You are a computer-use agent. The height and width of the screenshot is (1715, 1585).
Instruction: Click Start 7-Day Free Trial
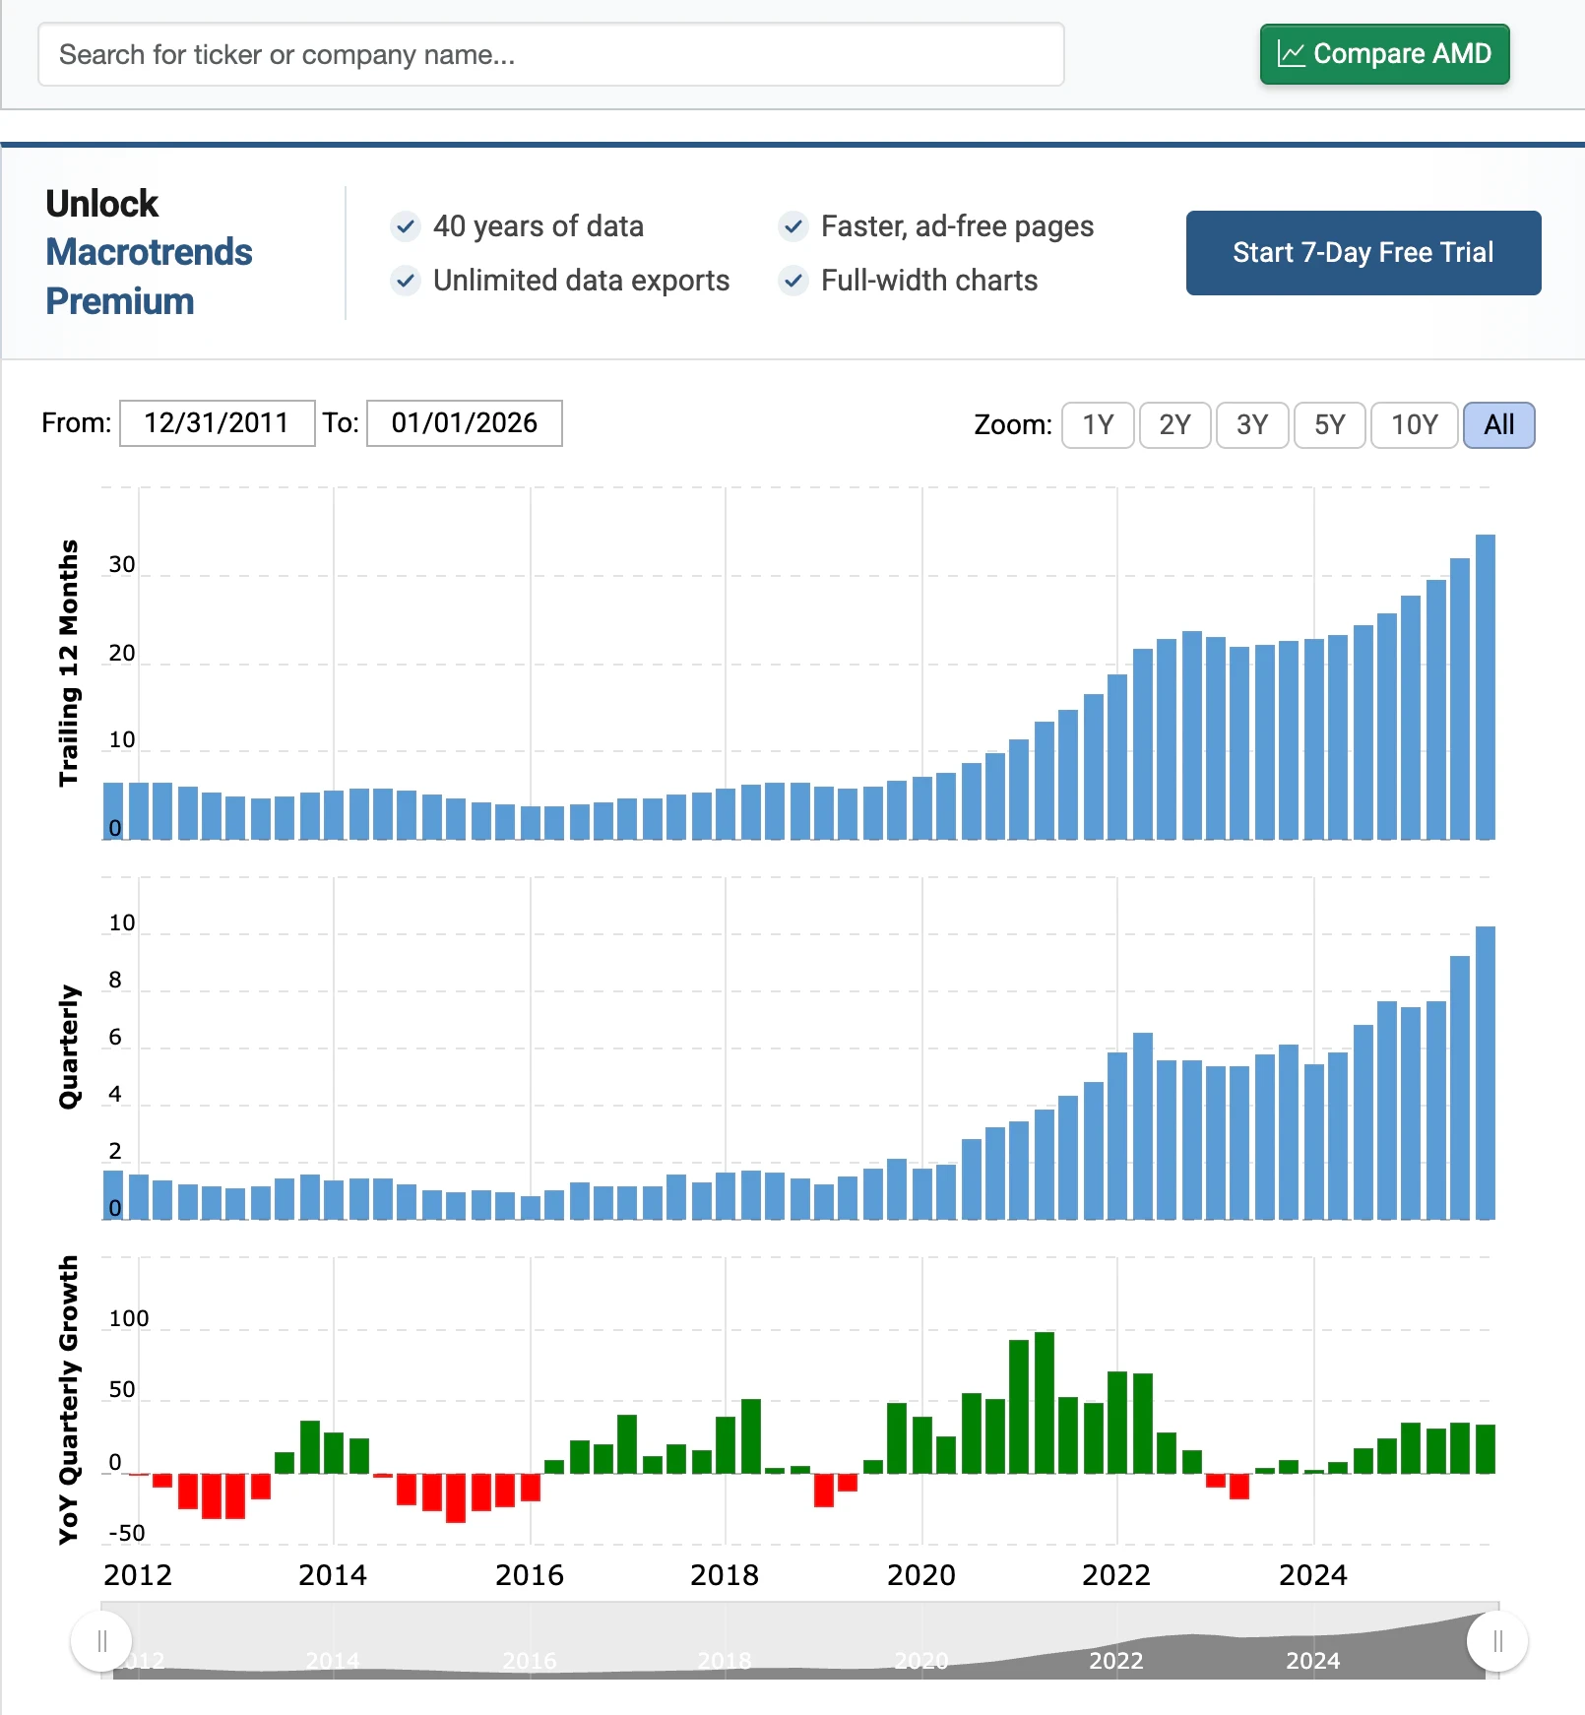pyautogui.click(x=1363, y=253)
